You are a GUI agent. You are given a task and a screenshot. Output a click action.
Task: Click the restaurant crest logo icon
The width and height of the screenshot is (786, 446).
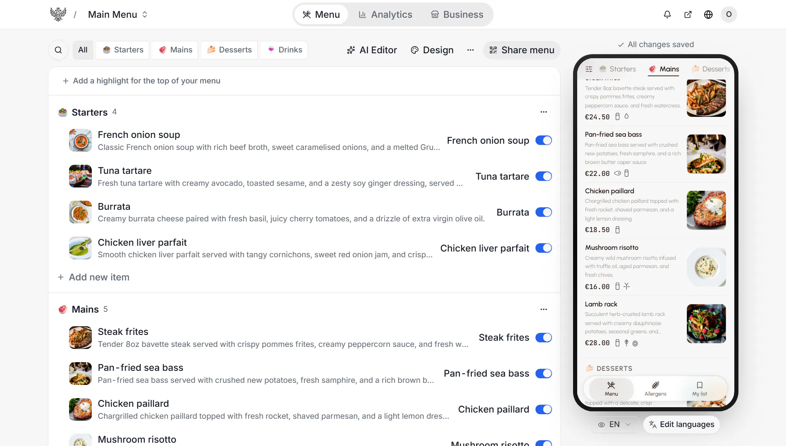(58, 14)
